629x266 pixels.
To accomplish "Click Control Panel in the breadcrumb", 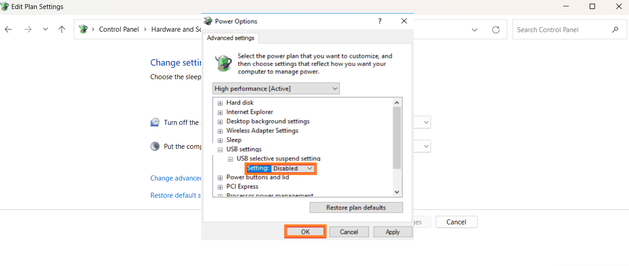I will pos(119,29).
